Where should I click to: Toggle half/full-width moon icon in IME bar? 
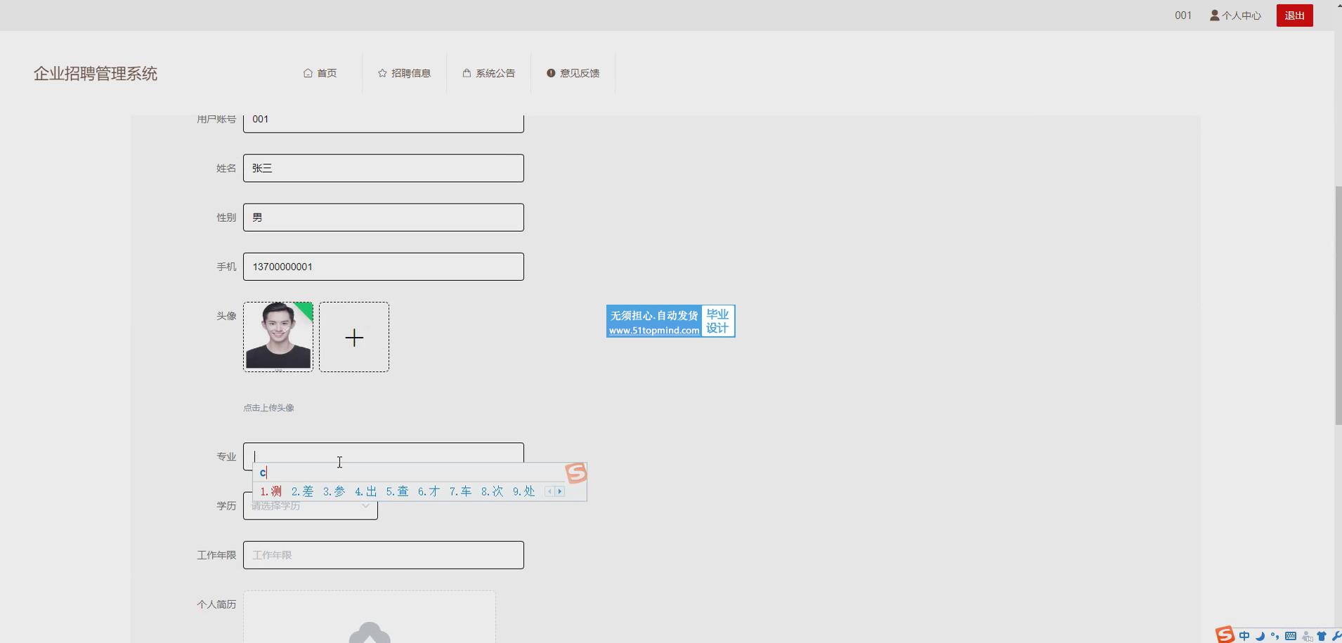[x=1260, y=637]
